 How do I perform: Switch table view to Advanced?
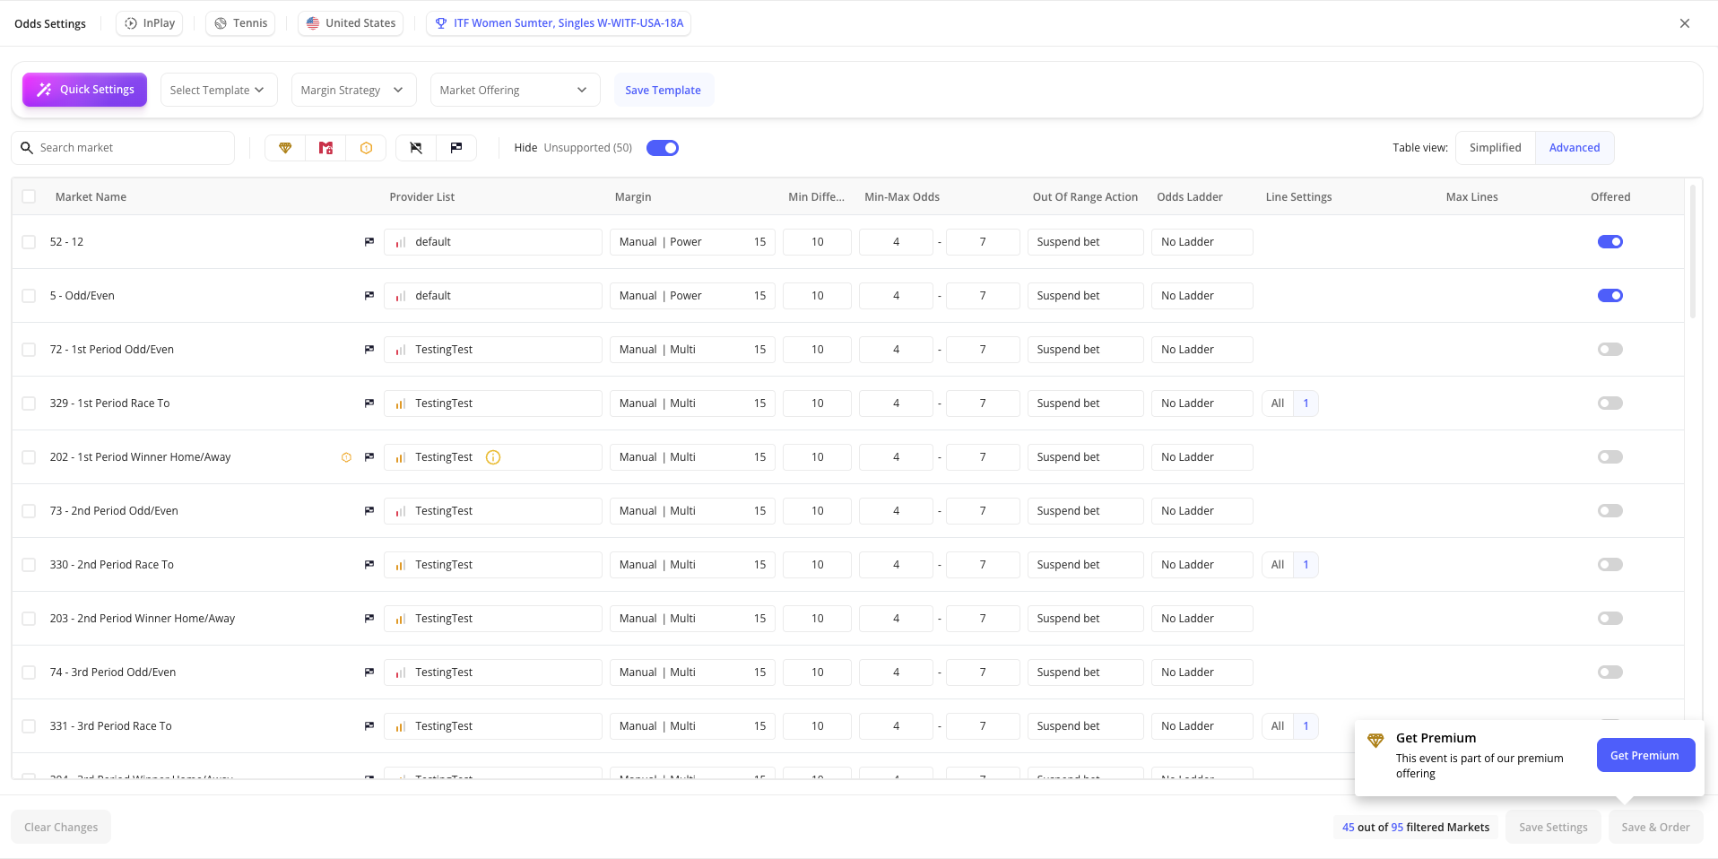(x=1575, y=148)
